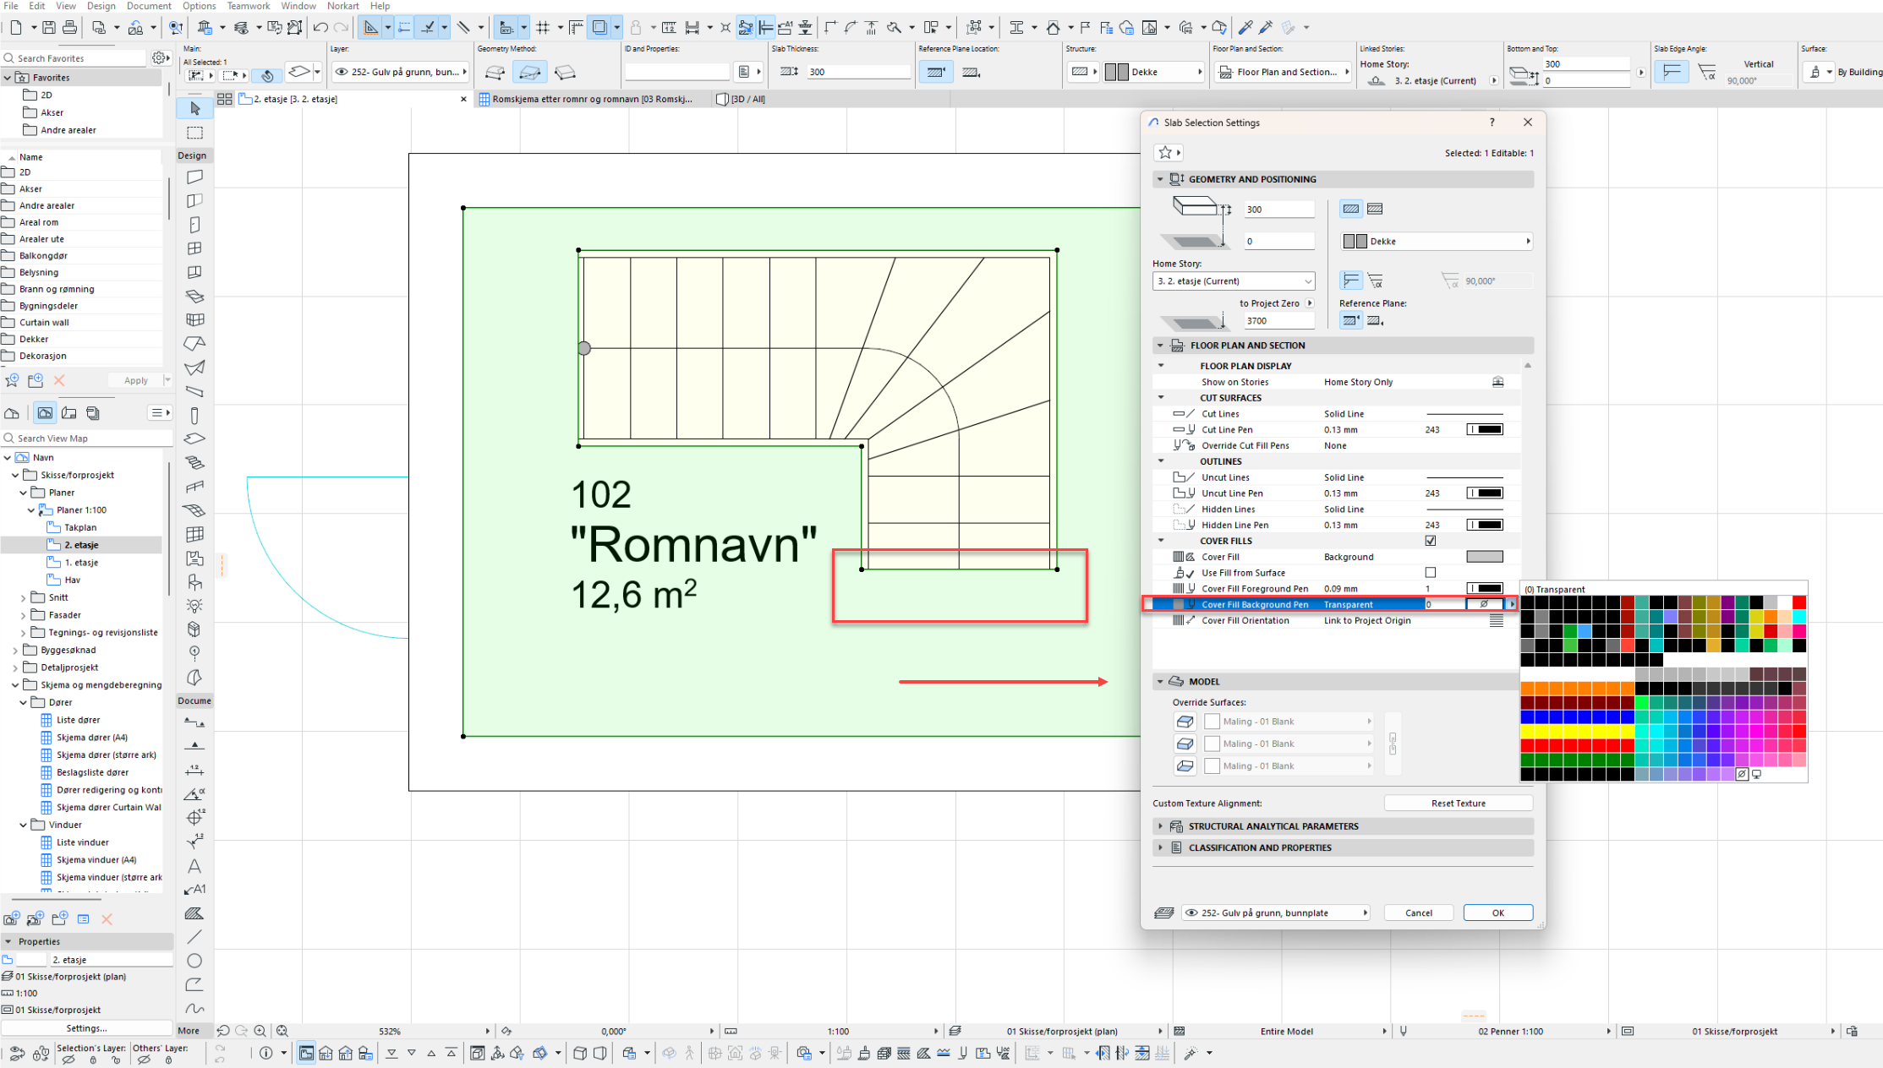The width and height of the screenshot is (1883, 1068).
Task: Toggle the Maling - 01 Blank top surface override
Action: coord(1185,722)
